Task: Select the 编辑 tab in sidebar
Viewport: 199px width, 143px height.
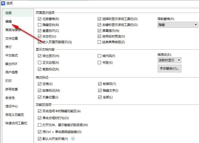Action: click(9, 21)
